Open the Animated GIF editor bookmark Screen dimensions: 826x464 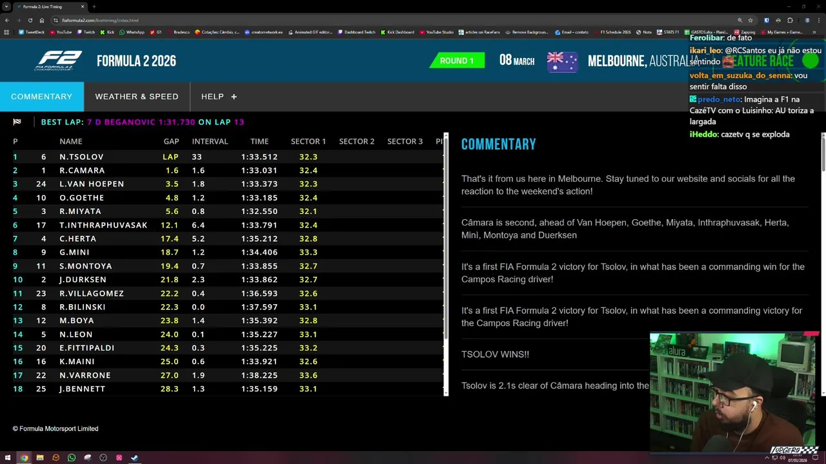tap(310, 32)
